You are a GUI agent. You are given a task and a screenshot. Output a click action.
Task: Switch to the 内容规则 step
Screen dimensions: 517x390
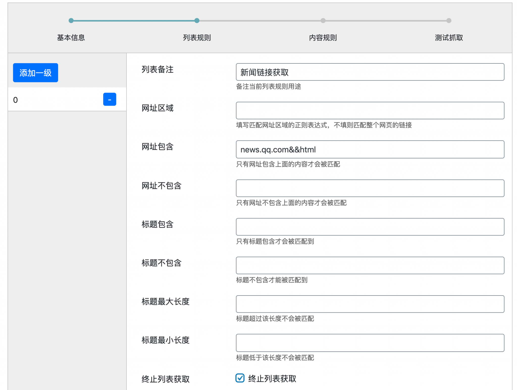point(323,38)
